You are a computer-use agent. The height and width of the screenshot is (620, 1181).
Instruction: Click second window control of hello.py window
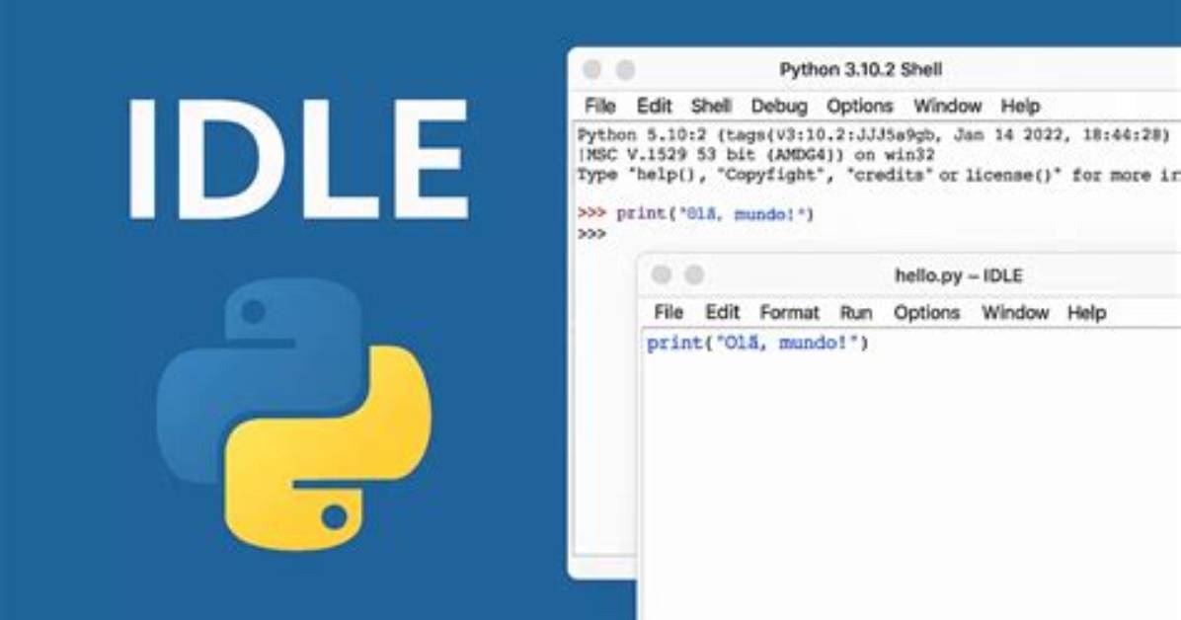pyautogui.click(x=694, y=275)
